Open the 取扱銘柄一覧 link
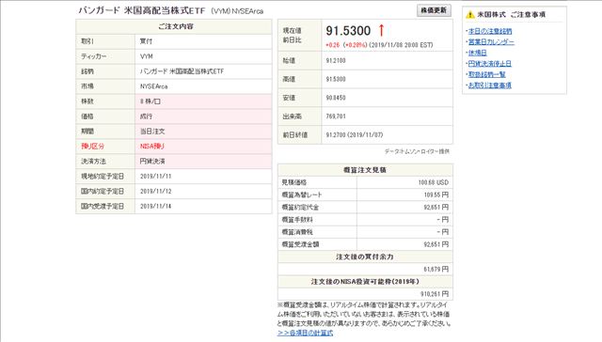The width and height of the screenshot is (602, 342). click(x=487, y=74)
